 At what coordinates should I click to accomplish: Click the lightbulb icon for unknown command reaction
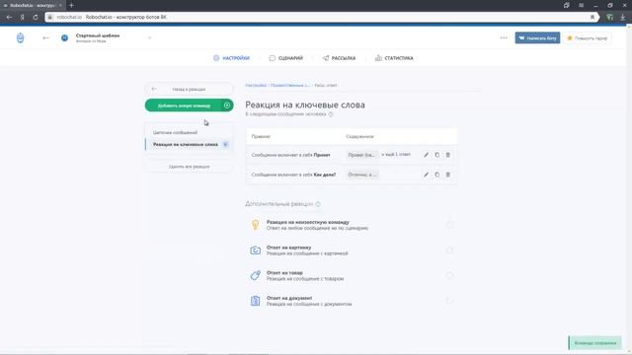point(255,225)
